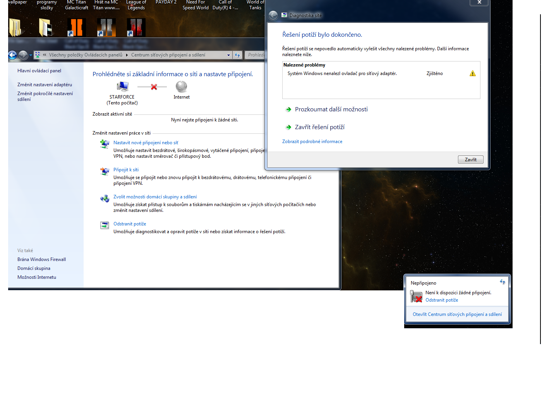Open Zobrazit podrobné informace link
The width and height of the screenshot is (542, 406).
point(312,142)
